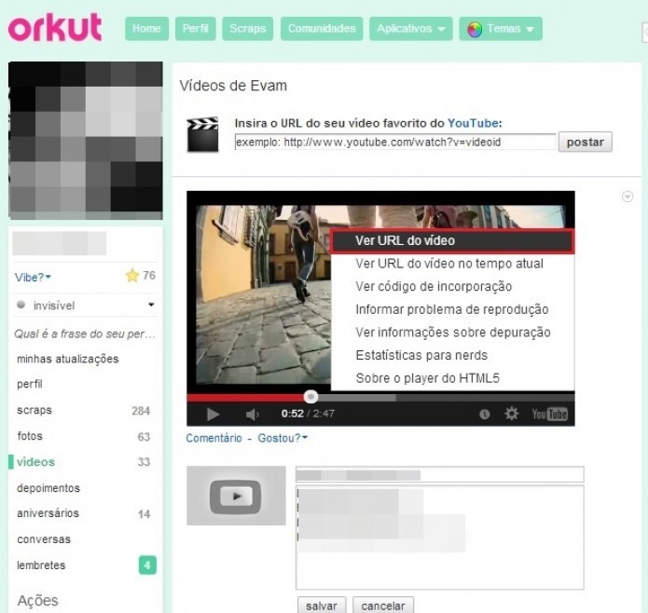
Task: Open aniversários in the sidebar
Action: [x=48, y=513]
